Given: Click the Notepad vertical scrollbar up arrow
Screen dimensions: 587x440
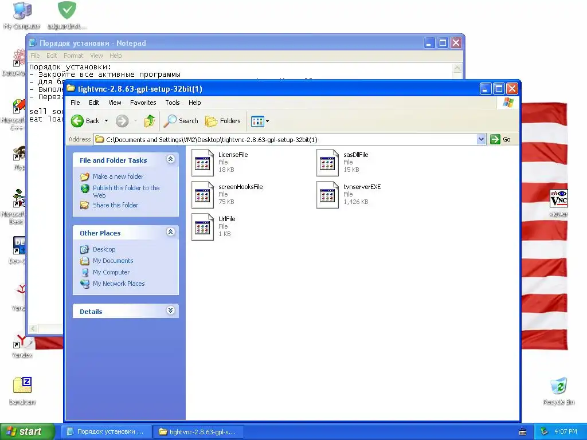Looking at the screenshot, I should 457,68.
